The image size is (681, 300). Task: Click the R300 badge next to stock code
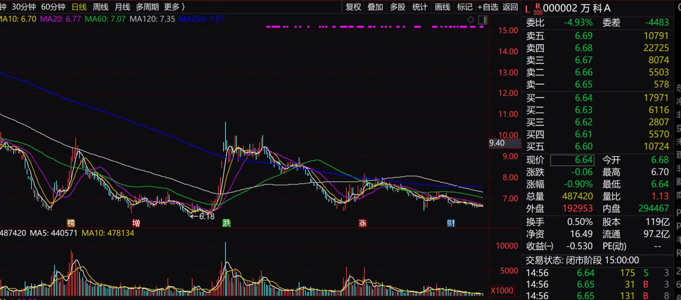click(537, 9)
